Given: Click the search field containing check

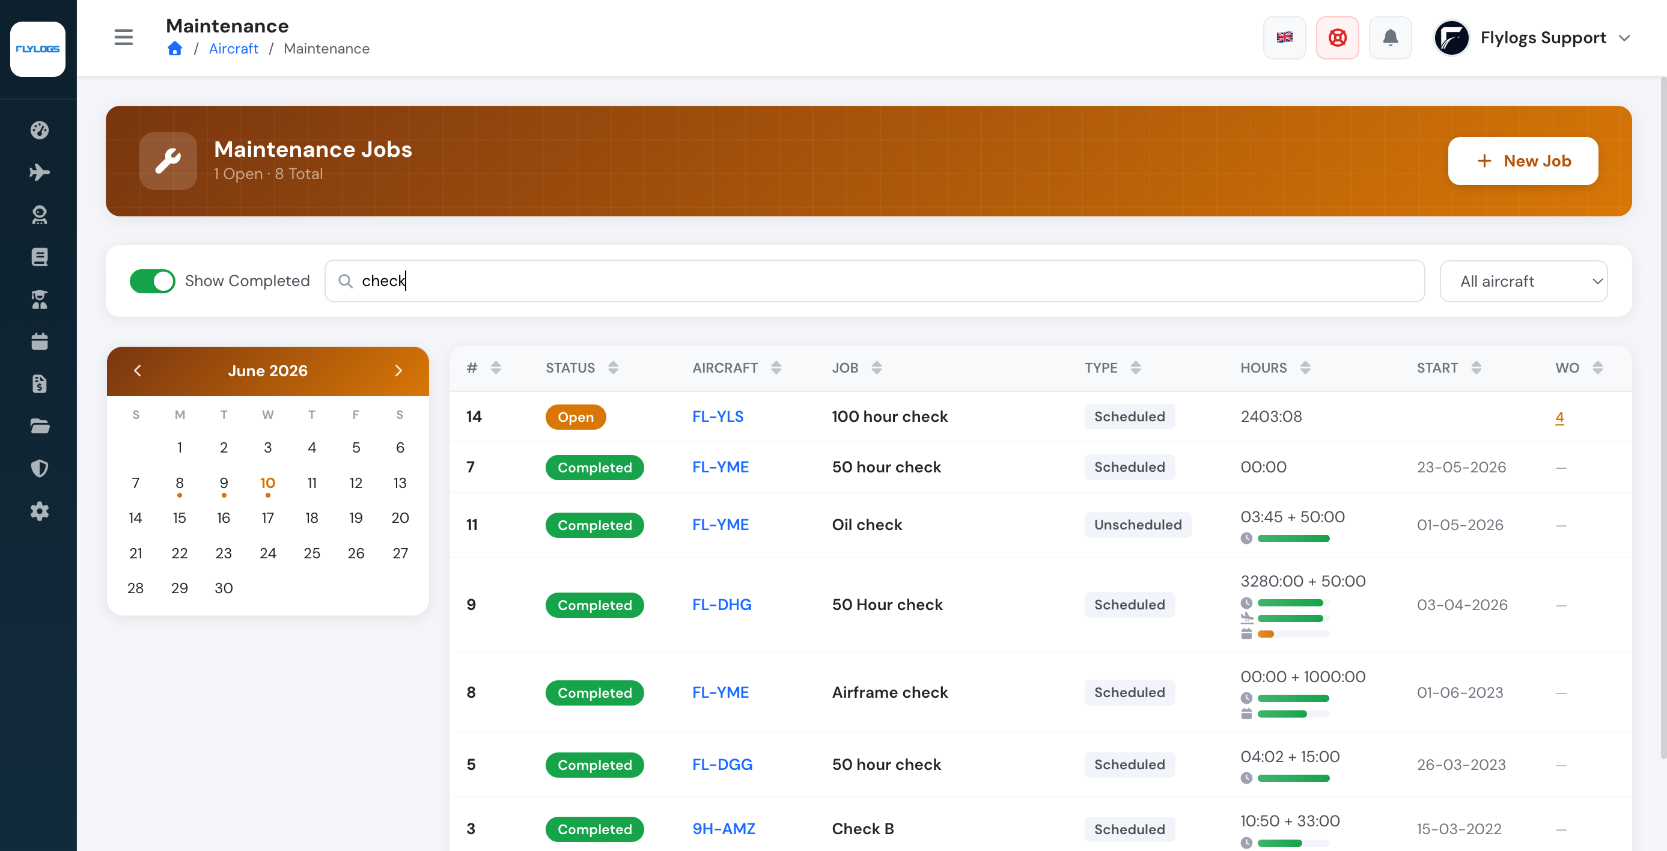Looking at the screenshot, I should pos(874,281).
